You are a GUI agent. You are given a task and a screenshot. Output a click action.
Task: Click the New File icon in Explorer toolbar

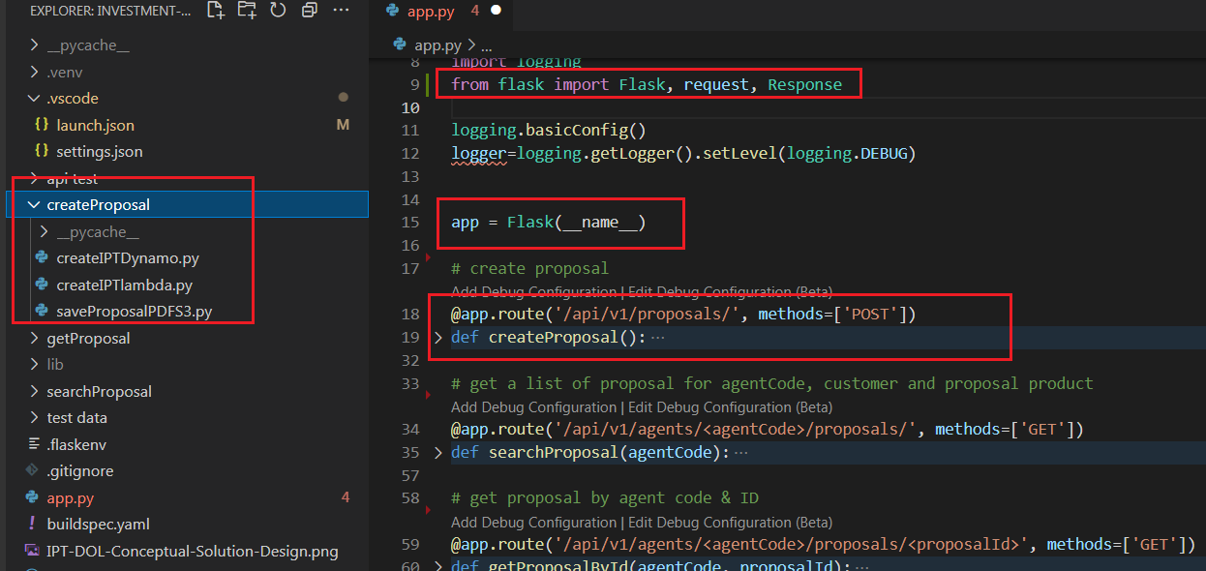215,11
